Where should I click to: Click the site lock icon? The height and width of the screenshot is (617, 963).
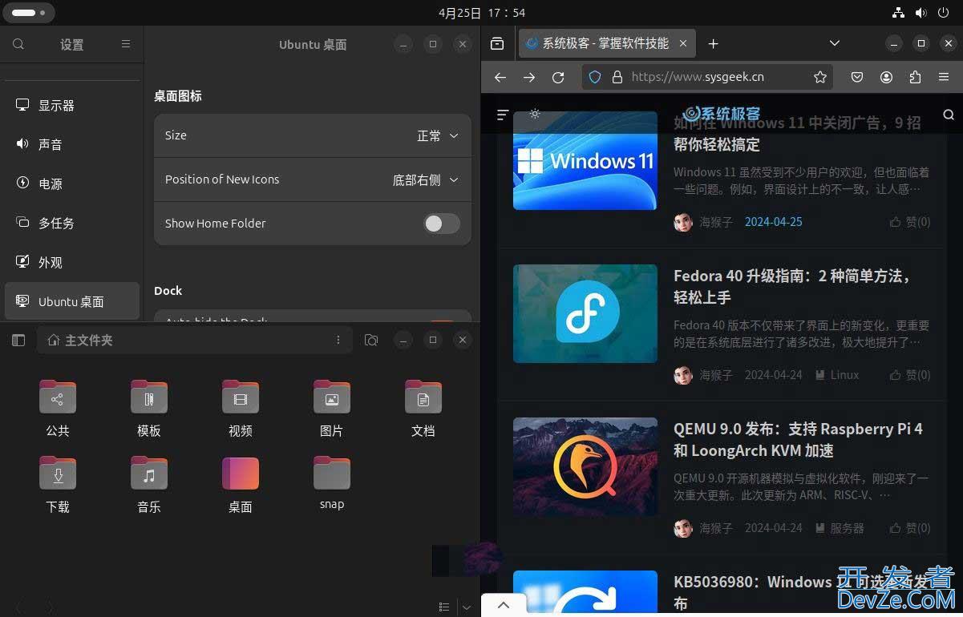(617, 77)
